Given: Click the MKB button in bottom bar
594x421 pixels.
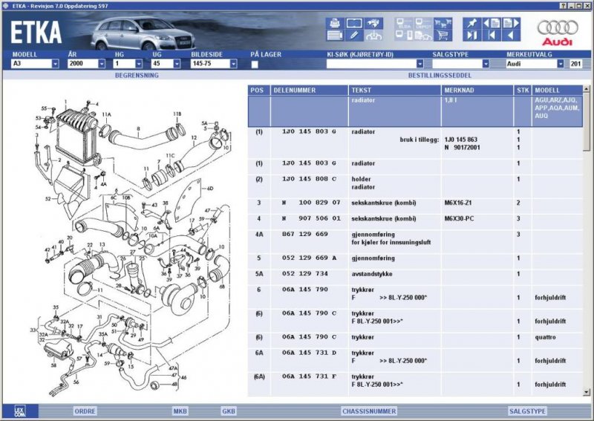Looking at the screenshot, I should (180, 411).
